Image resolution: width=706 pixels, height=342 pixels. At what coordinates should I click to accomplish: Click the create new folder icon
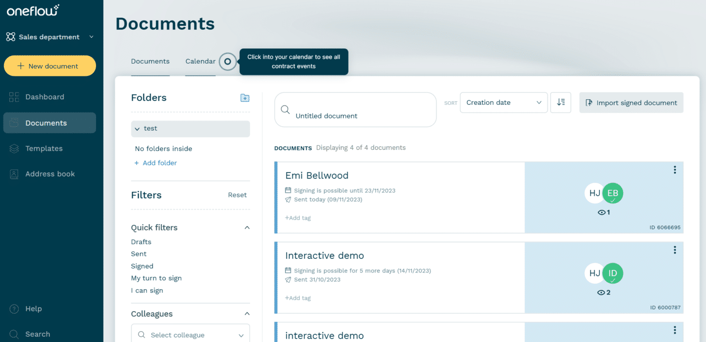245,98
